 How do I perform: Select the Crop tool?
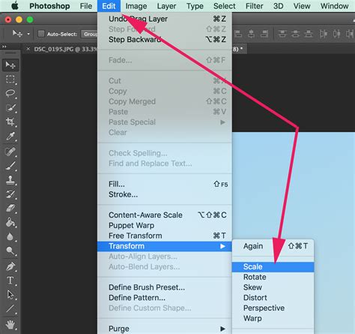[x=10, y=122]
